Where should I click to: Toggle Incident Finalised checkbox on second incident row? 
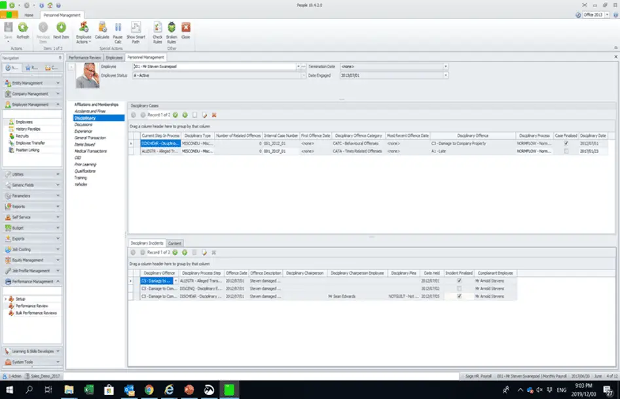459,288
